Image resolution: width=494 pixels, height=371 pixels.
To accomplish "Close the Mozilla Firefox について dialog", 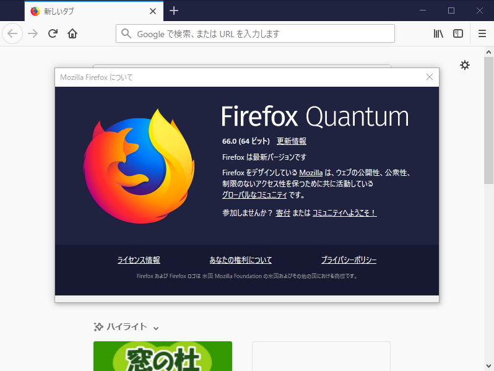I will click(430, 77).
